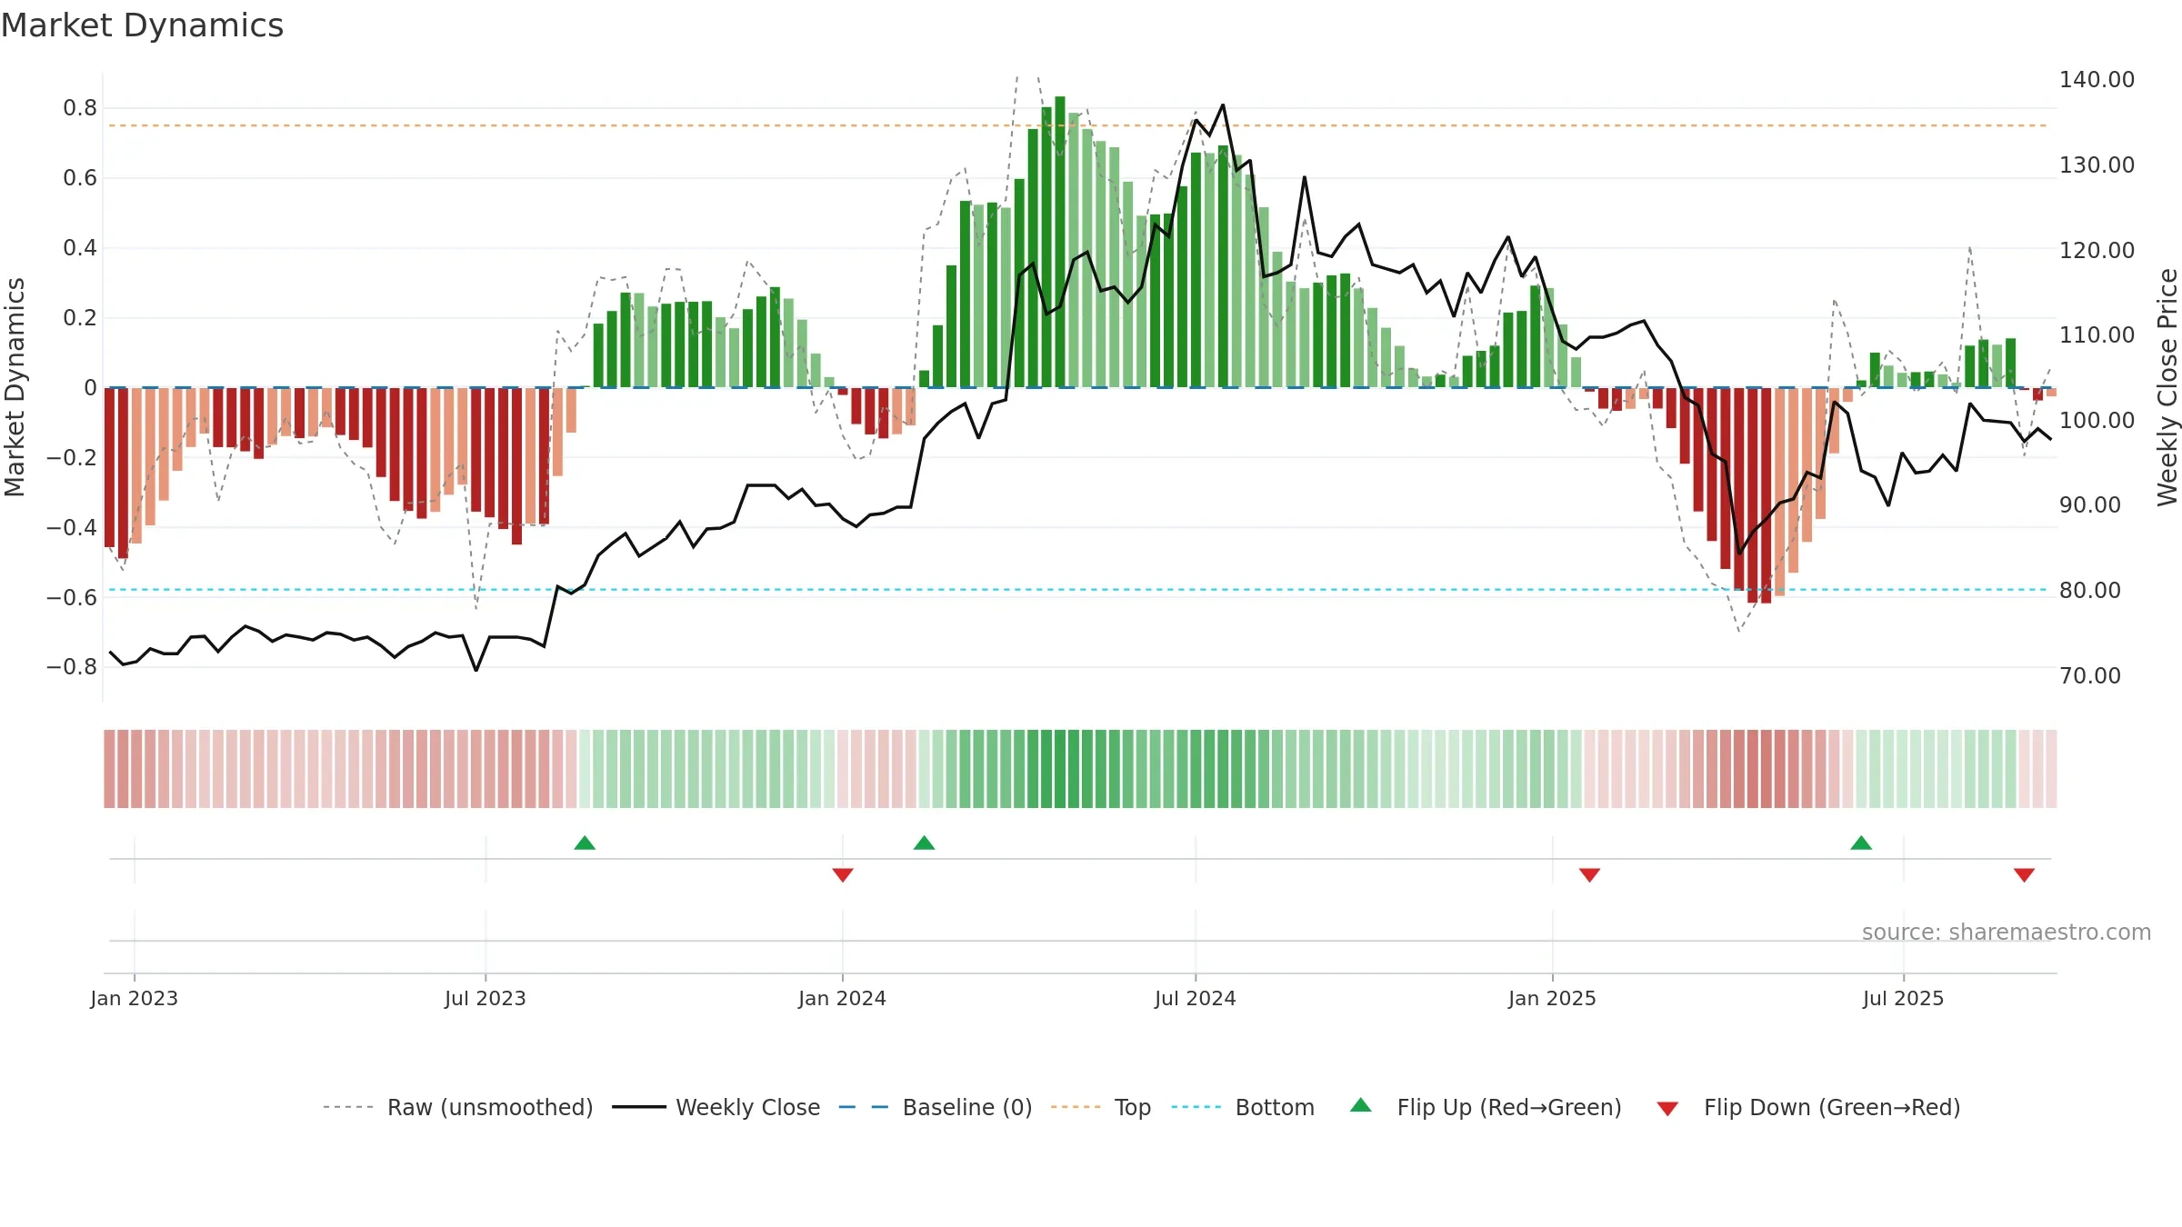Select the first Flip Up marker after Jul 2023
Image resolution: width=2182 pixels, height=1227 pixels.
(x=585, y=843)
